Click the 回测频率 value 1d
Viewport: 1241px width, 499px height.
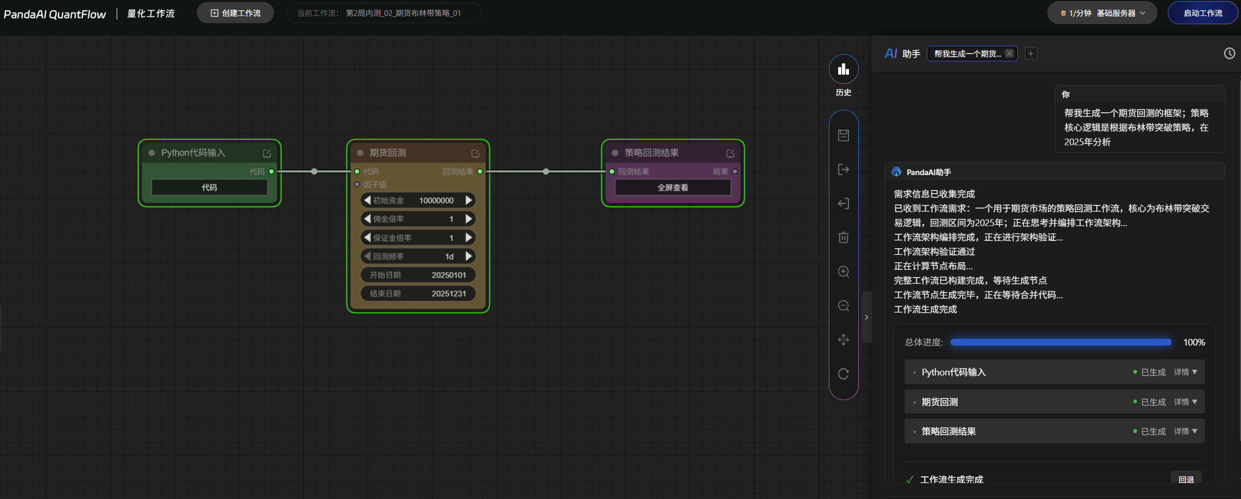click(449, 256)
